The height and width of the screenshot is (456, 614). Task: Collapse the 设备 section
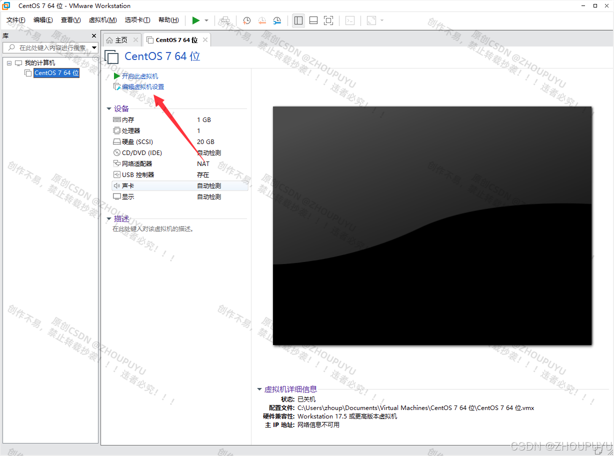click(x=109, y=109)
